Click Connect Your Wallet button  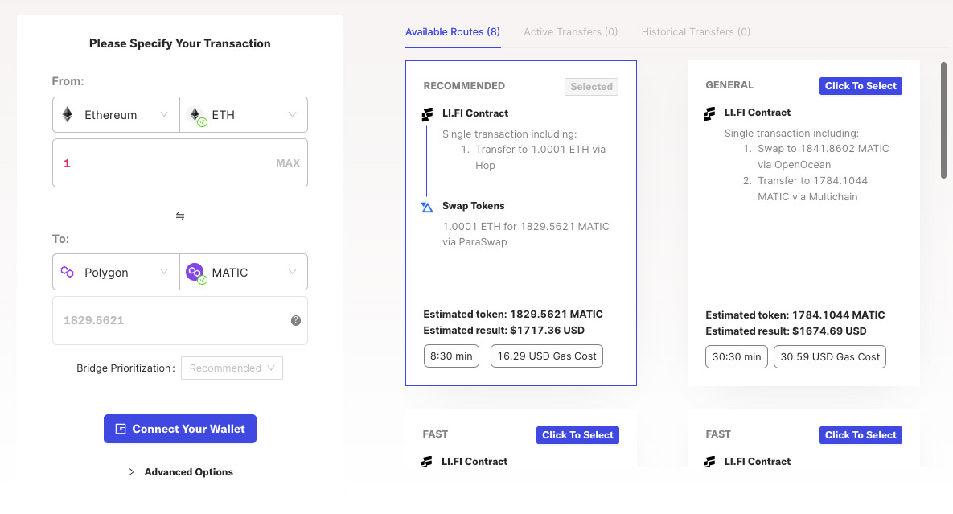point(180,429)
